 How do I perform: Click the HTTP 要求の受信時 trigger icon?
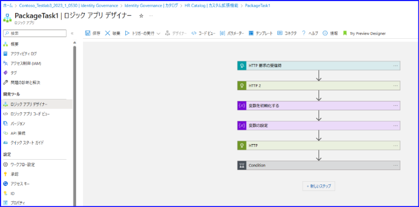pos(242,66)
